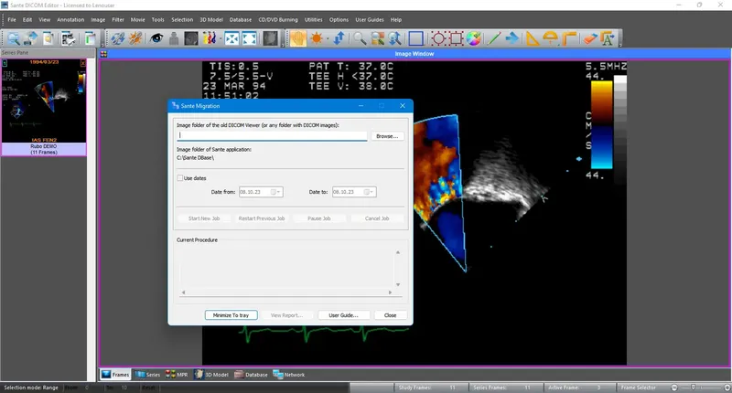
Task: Enable the Use dates checkbox
Action: tap(179, 178)
